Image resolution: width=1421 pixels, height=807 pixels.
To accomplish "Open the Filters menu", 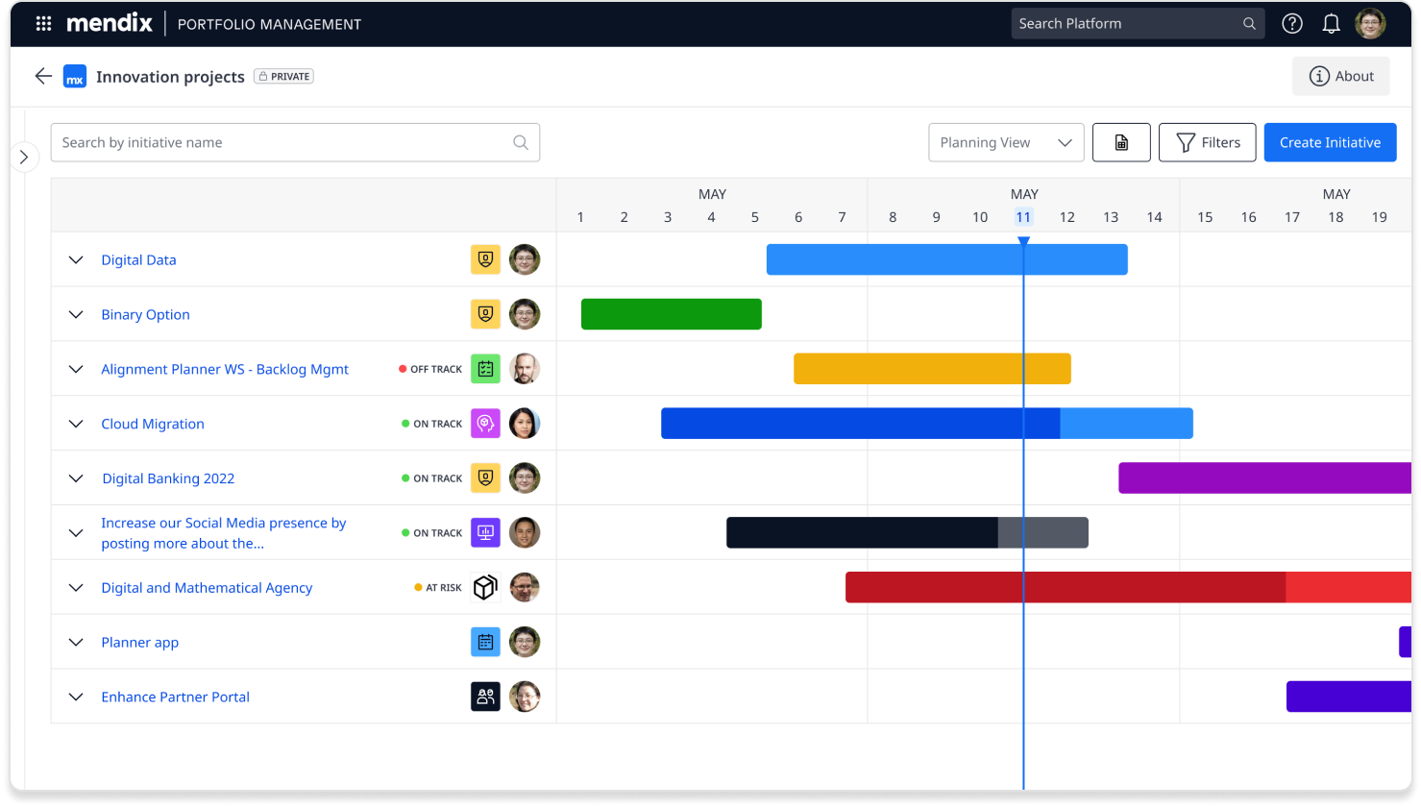I will (x=1207, y=142).
